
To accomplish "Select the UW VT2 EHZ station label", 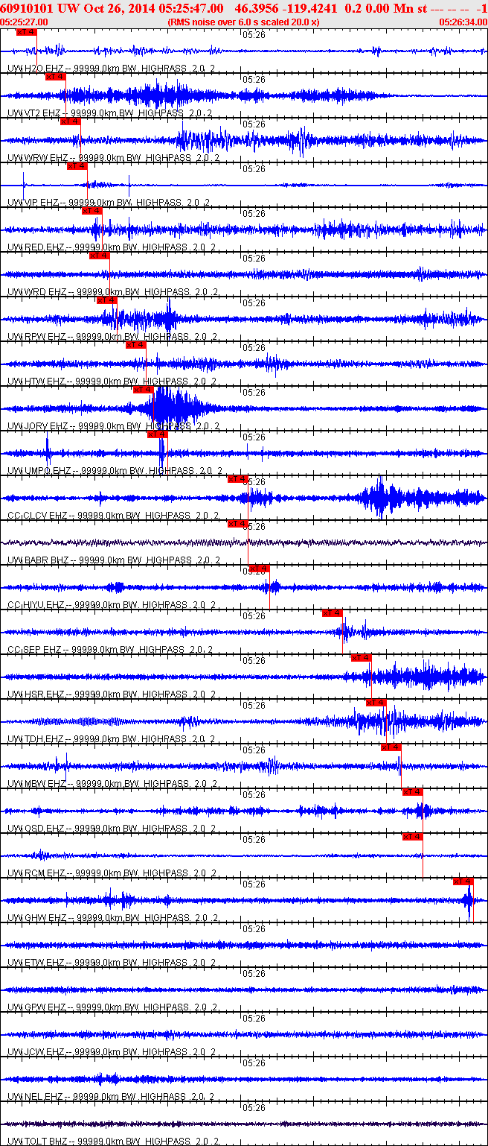I will pyautogui.click(x=109, y=113).
